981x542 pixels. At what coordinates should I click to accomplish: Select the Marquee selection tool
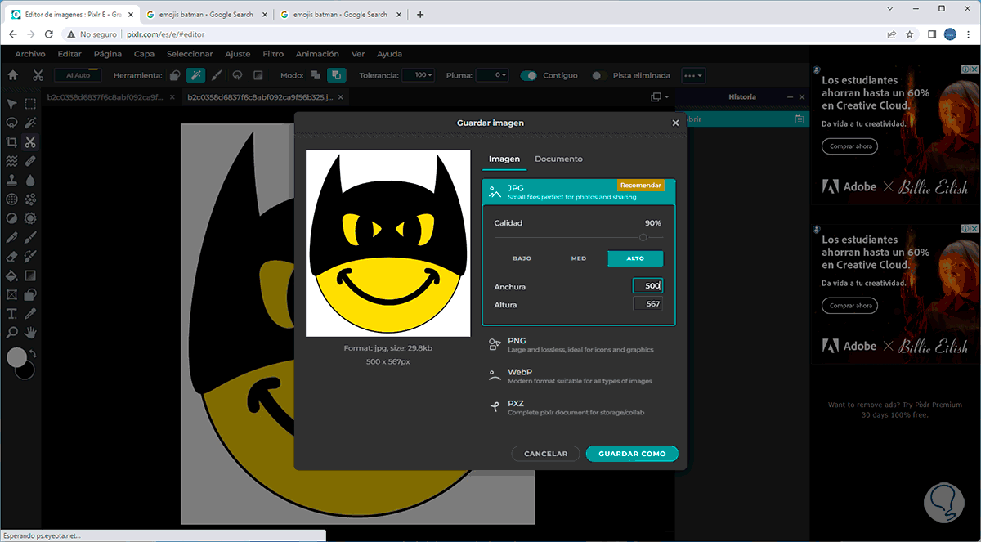(30, 104)
